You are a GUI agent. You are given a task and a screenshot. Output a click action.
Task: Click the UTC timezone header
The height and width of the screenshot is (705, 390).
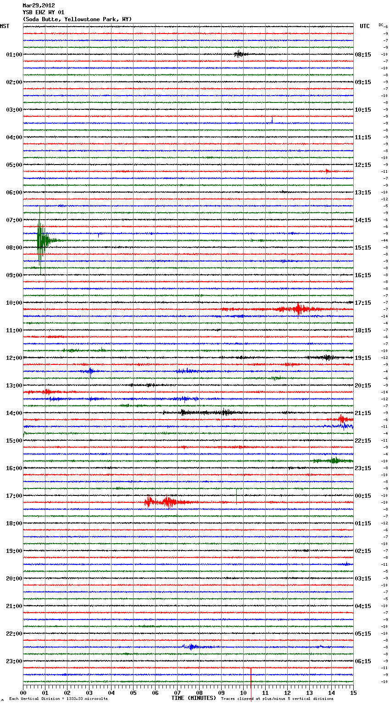[365, 26]
